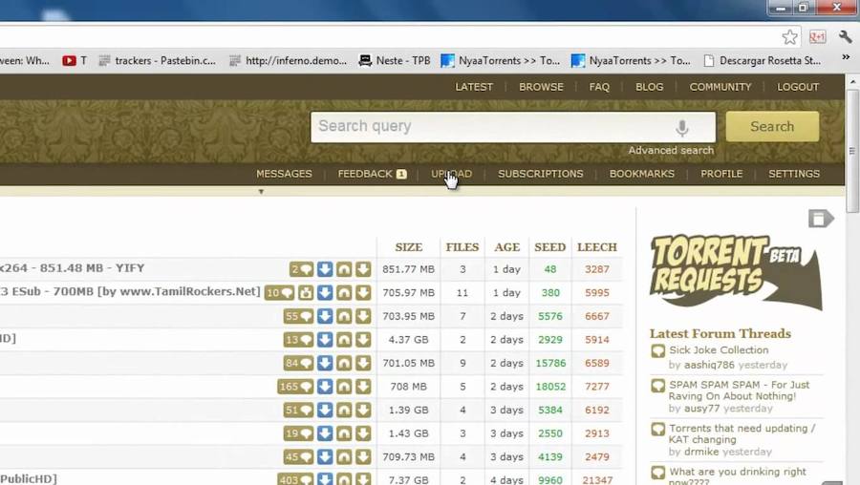
Task: Open the 45 comments bubble
Action: 298,456
